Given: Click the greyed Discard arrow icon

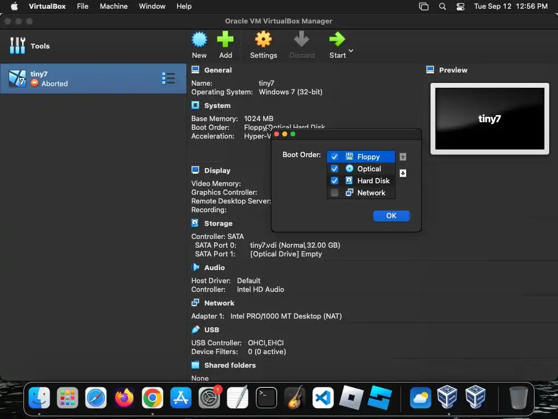Looking at the screenshot, I should point(301,39).
